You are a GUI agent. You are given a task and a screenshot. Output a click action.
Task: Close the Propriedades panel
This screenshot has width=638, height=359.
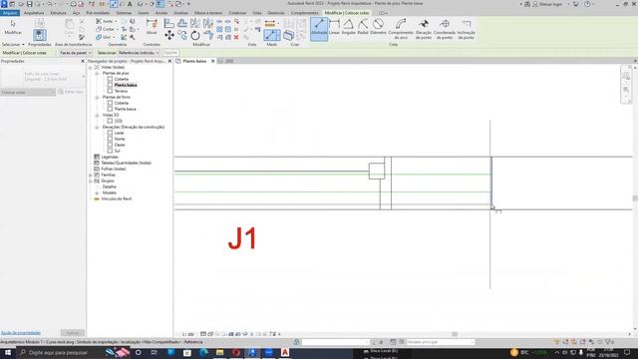coord(83,61)
